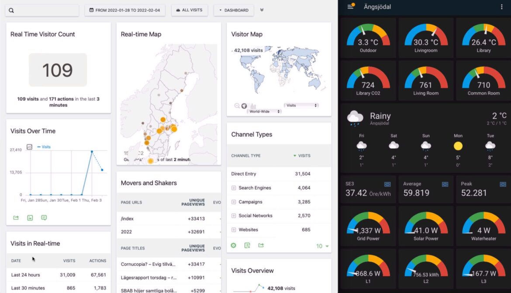Open the All Visits segment selector
511x293 pixels.
tap(189, 10)
